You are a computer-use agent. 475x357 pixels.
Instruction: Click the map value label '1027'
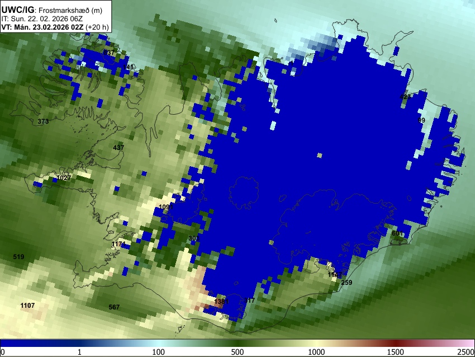pos(64,178)
